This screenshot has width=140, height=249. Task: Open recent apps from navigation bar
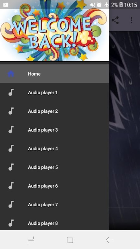pos(31,240)
